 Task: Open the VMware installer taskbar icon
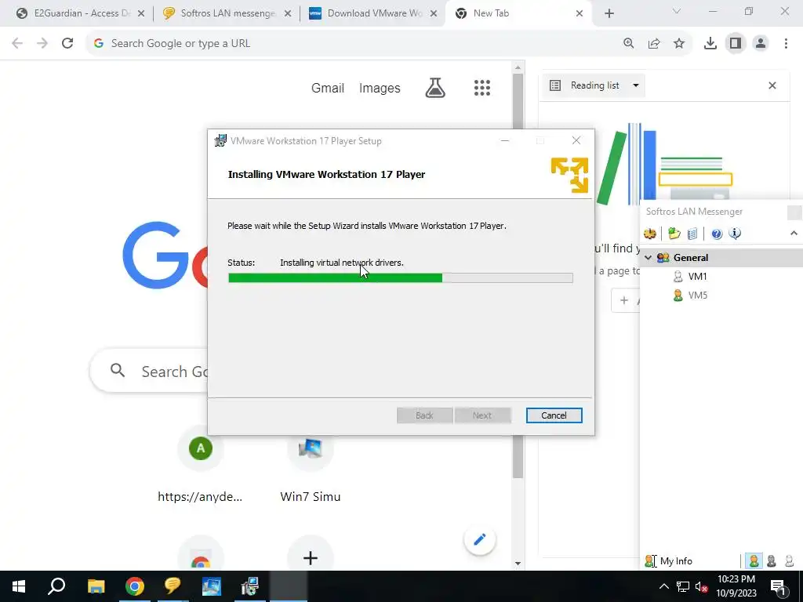click(250, 586)
